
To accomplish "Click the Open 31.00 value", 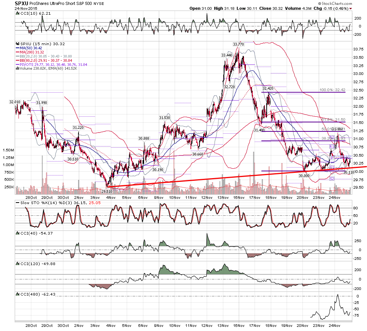I will click(x=201, y=8).
